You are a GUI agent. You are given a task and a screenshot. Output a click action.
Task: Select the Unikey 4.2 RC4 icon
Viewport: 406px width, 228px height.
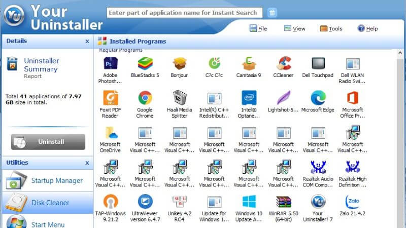point(180,202)
